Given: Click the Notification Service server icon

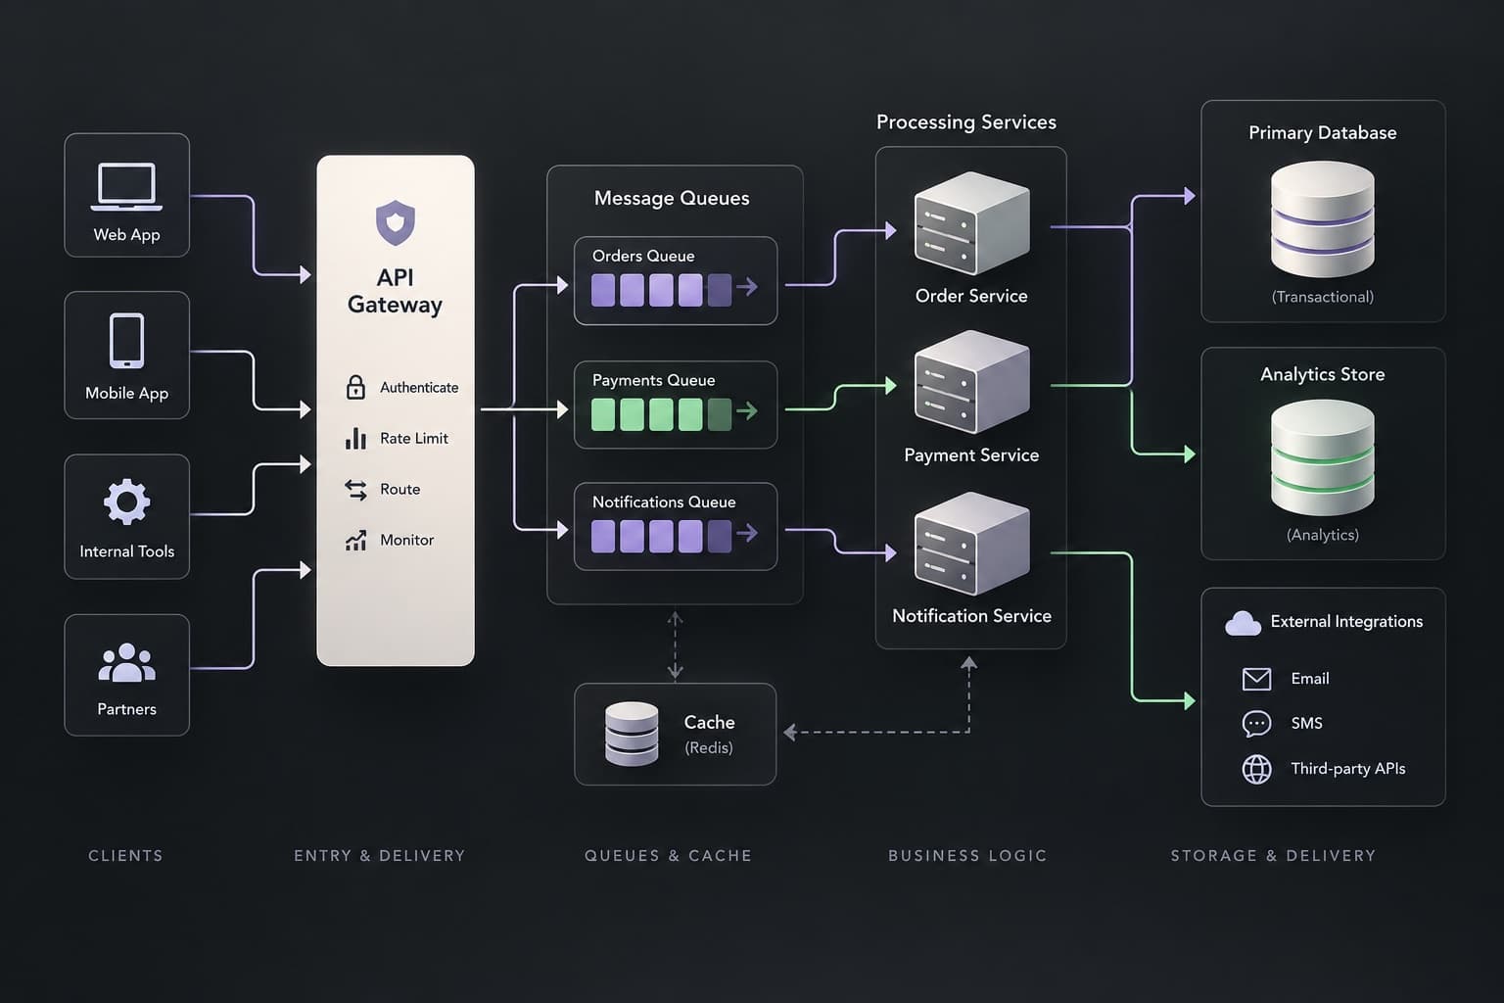Looking at the screenshot, I should 971,544.
